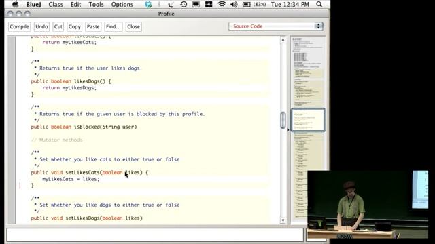Click the 'setLikesDogs' method name

tap(82, 218)
